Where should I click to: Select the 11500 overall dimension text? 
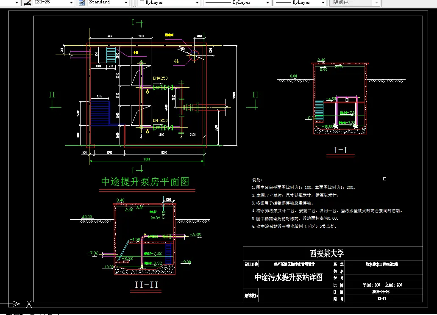pos(147,159)
